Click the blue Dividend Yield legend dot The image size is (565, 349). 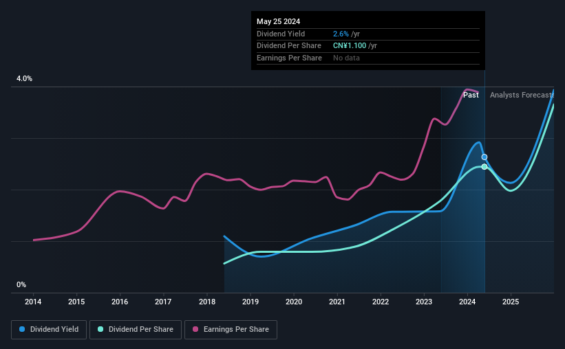coord(22,329)
